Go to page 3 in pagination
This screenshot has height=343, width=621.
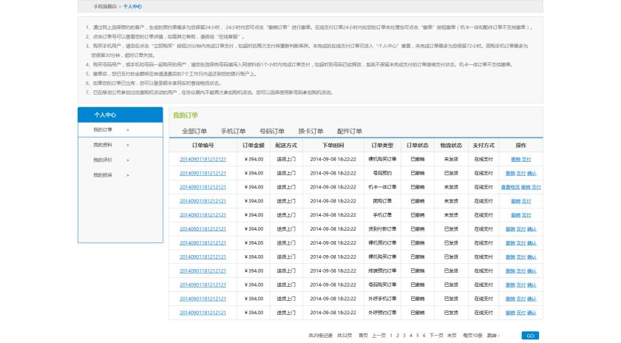point(404,336)
